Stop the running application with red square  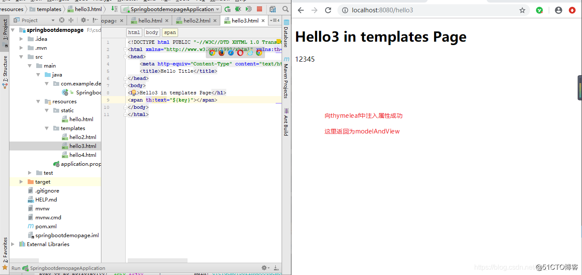pos(259,9)
